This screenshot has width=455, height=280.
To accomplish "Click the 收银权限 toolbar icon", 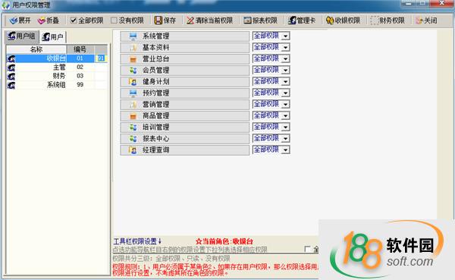I will coord(330,20).
